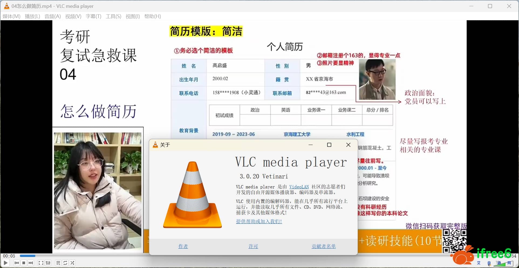Show the playlist panel
The image size is (519, 268).
[58, 263]
